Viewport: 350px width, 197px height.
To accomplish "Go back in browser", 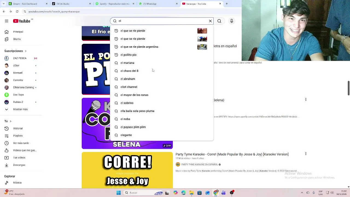I will 4,11.
